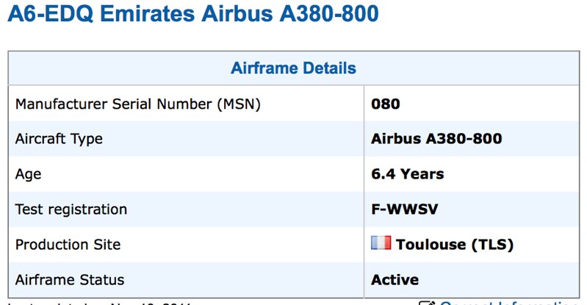Viewport: 587px width, 305px height.
Task: Select the Test registration row label
Action: pyautogui.click(x=71, y=209)
